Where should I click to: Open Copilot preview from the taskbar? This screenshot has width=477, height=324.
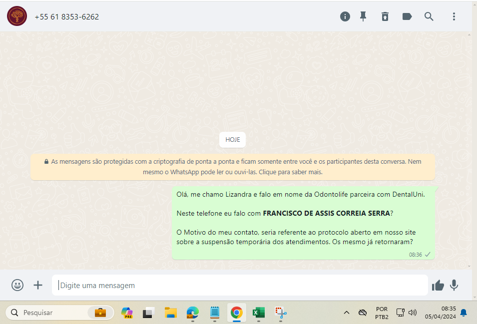click(127, 313)
